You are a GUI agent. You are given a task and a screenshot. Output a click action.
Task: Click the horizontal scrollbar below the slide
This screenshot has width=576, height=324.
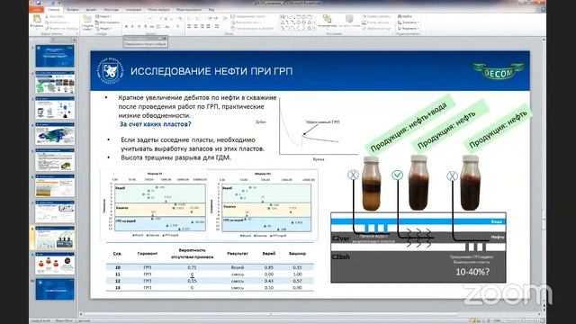click(310, 314)
